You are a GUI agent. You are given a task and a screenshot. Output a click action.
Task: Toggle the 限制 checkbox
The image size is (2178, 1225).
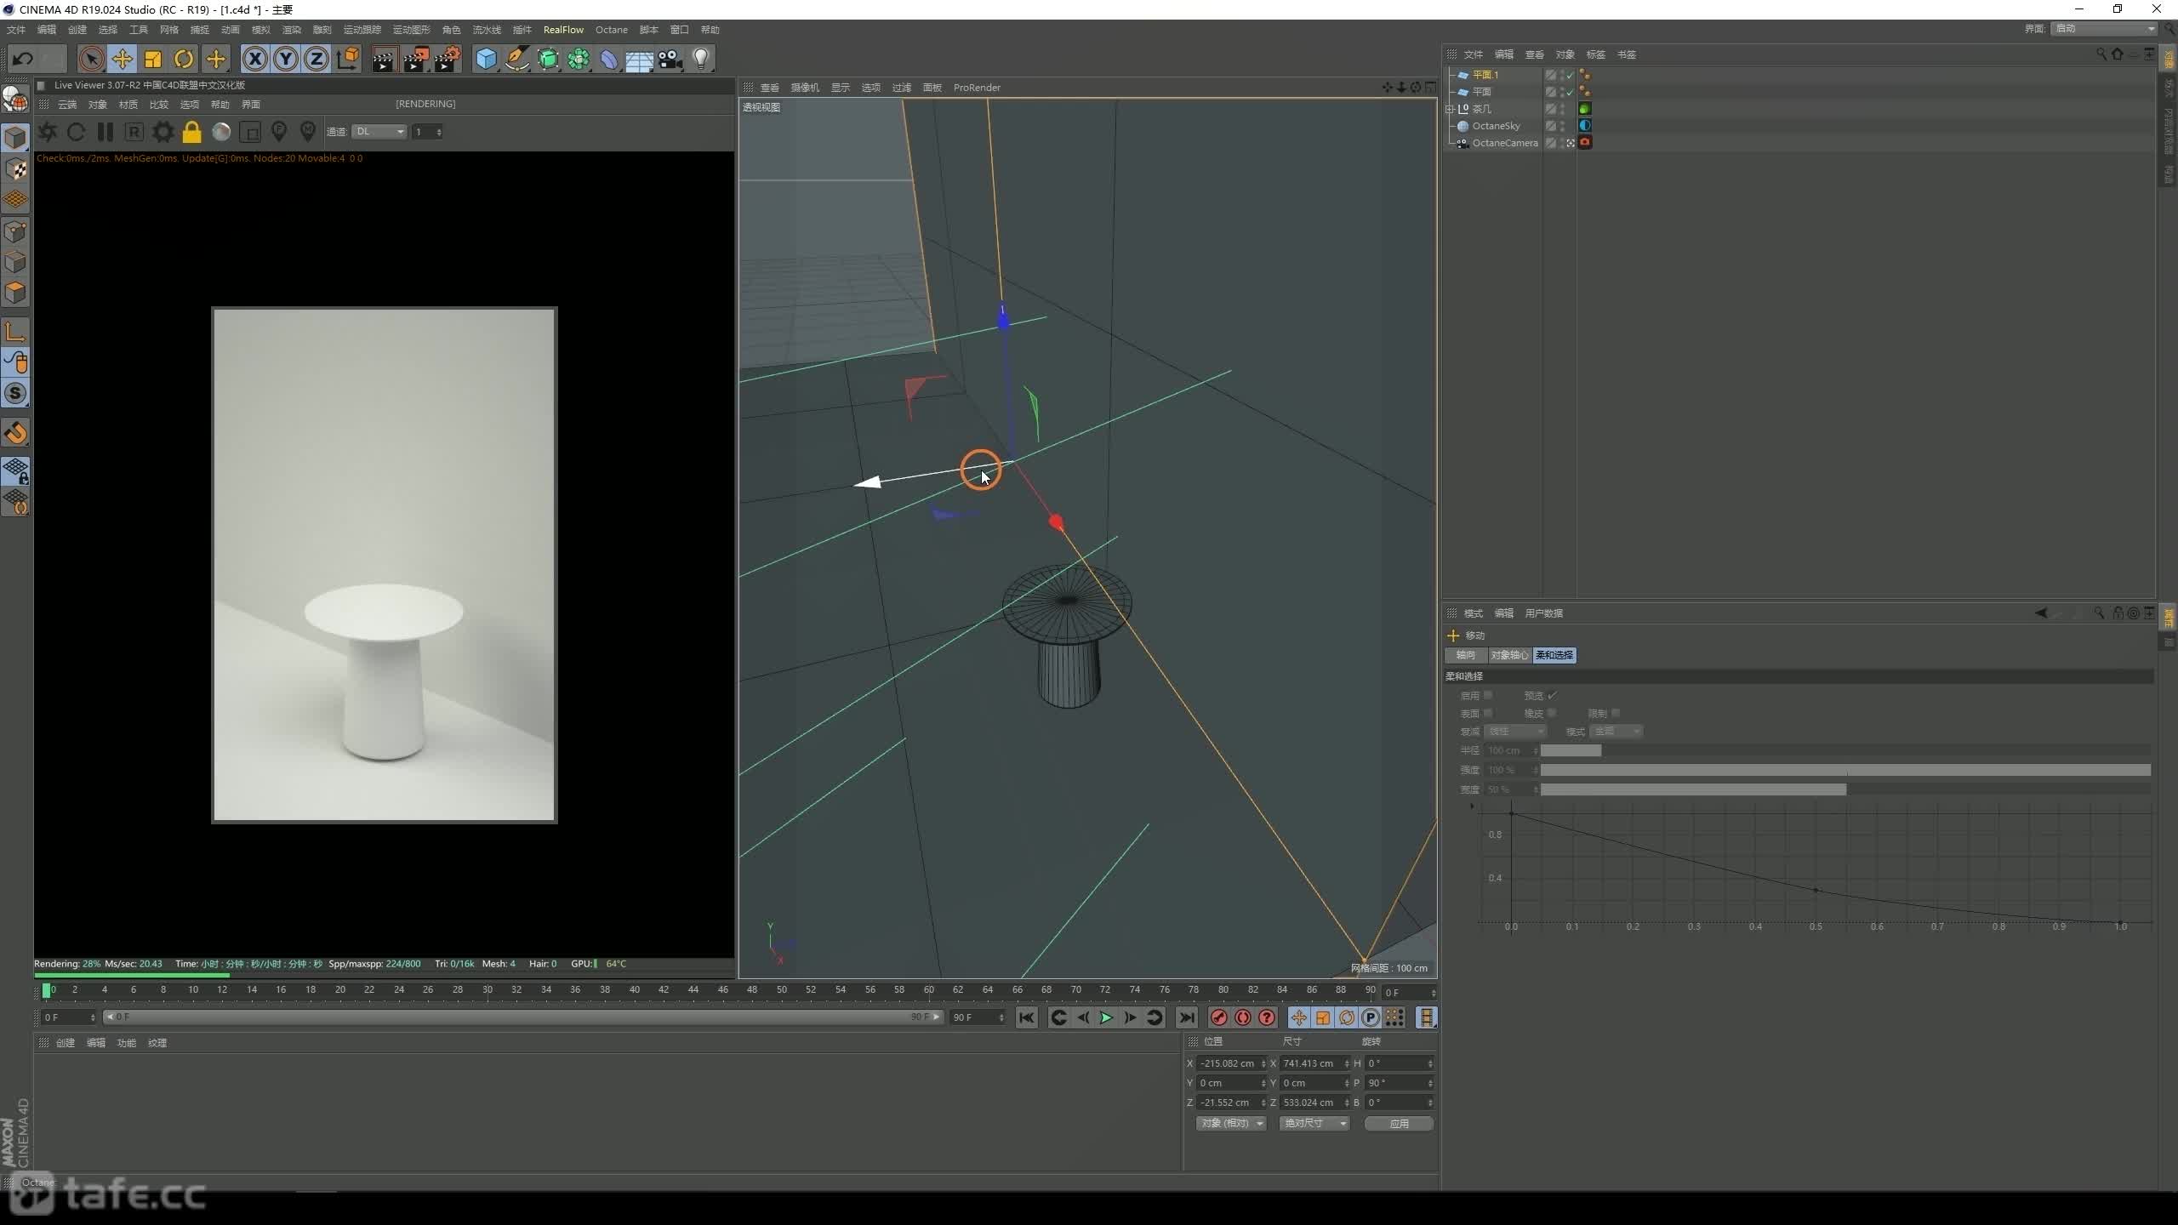pos(1616,713)
